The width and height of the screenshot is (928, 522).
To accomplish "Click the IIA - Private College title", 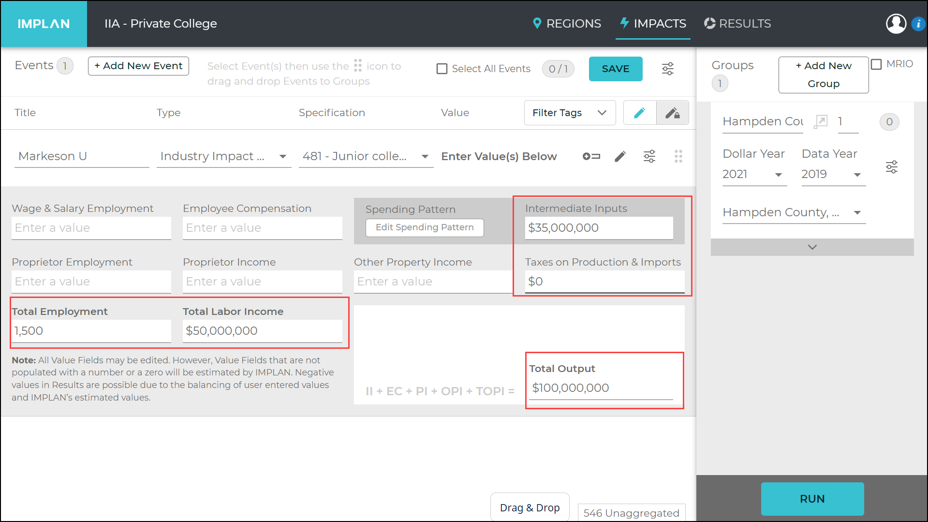I will 161,24.
